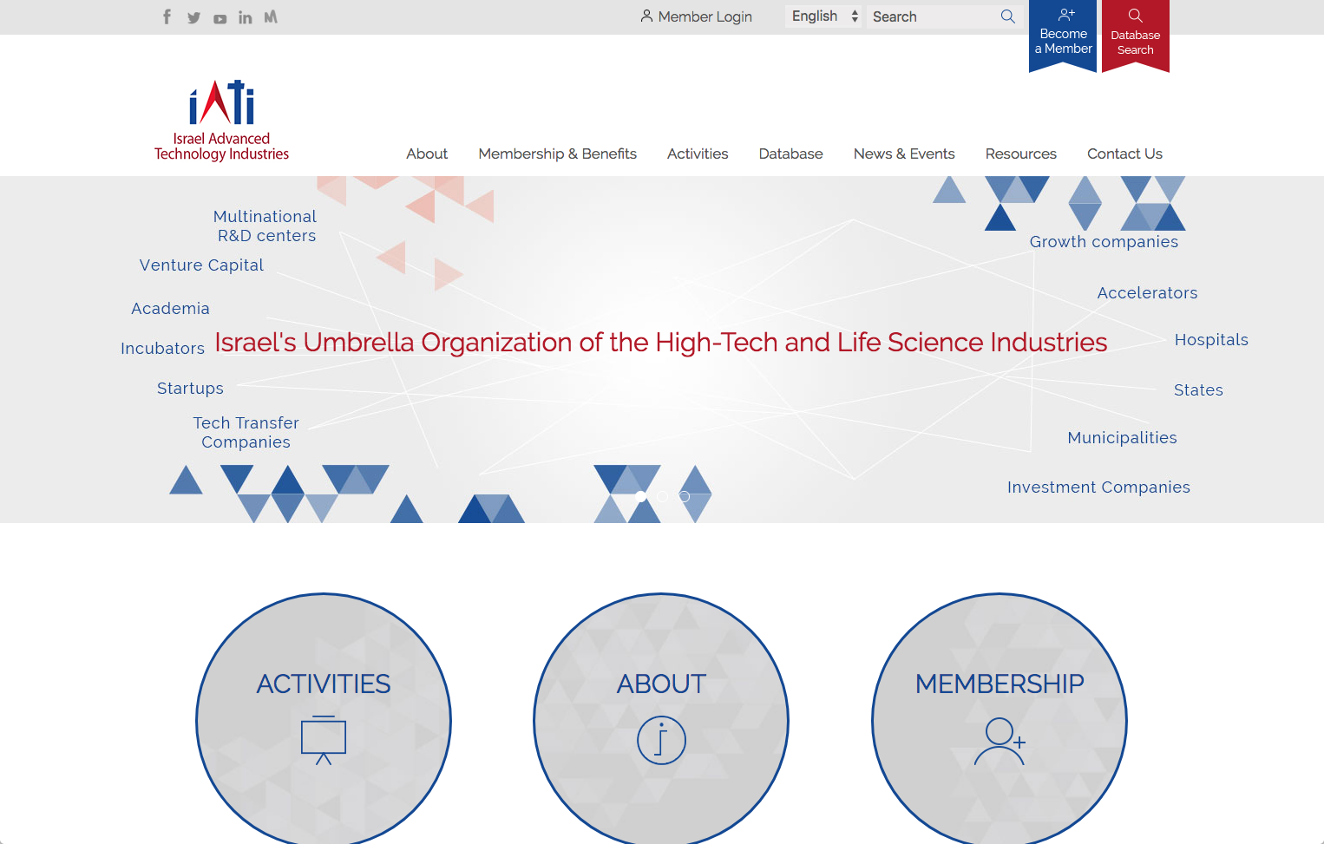Image resolution: width=1324 pixels, height=844 pixels.
Task: Open the Database menu item
Action: [790, 154]
